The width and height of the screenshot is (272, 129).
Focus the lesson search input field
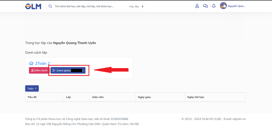84,6
